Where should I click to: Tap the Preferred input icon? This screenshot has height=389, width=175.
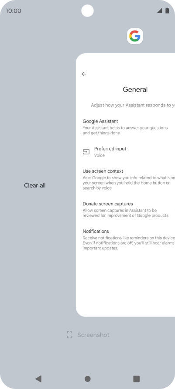pos(86,152)
